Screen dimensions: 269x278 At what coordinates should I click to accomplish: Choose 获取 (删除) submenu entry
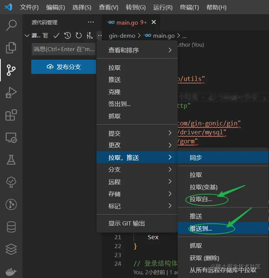223,258
